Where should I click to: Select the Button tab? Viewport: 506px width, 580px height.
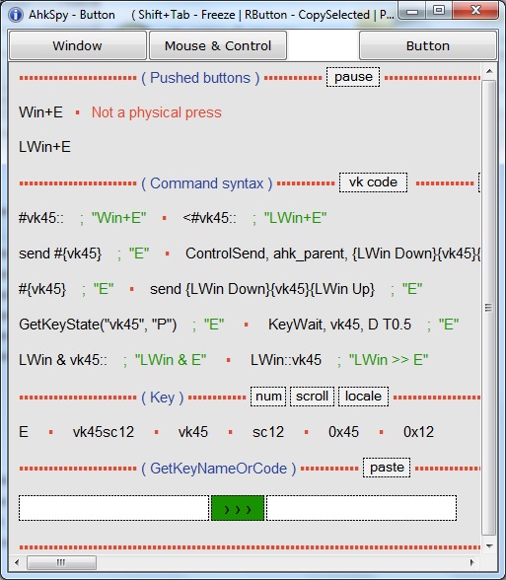428,45
